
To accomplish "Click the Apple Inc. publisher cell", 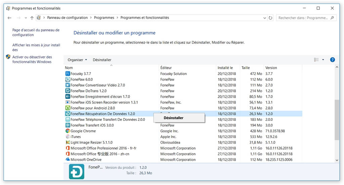I will pos(168,137).
